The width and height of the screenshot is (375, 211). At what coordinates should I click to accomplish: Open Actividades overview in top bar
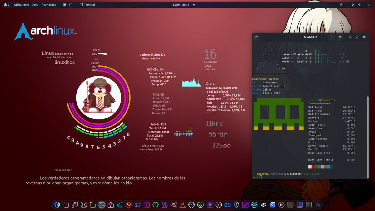tap(49, 5)
